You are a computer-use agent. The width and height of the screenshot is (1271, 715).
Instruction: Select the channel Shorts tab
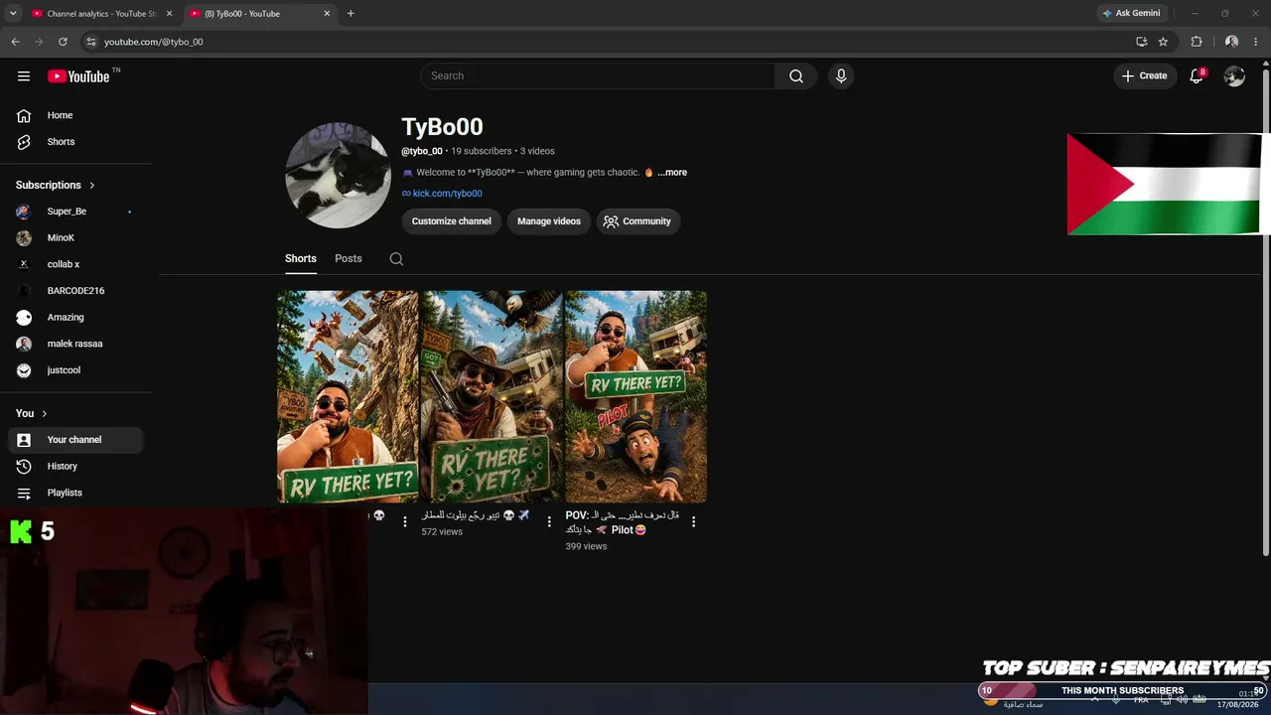click(x=301, y=259)
